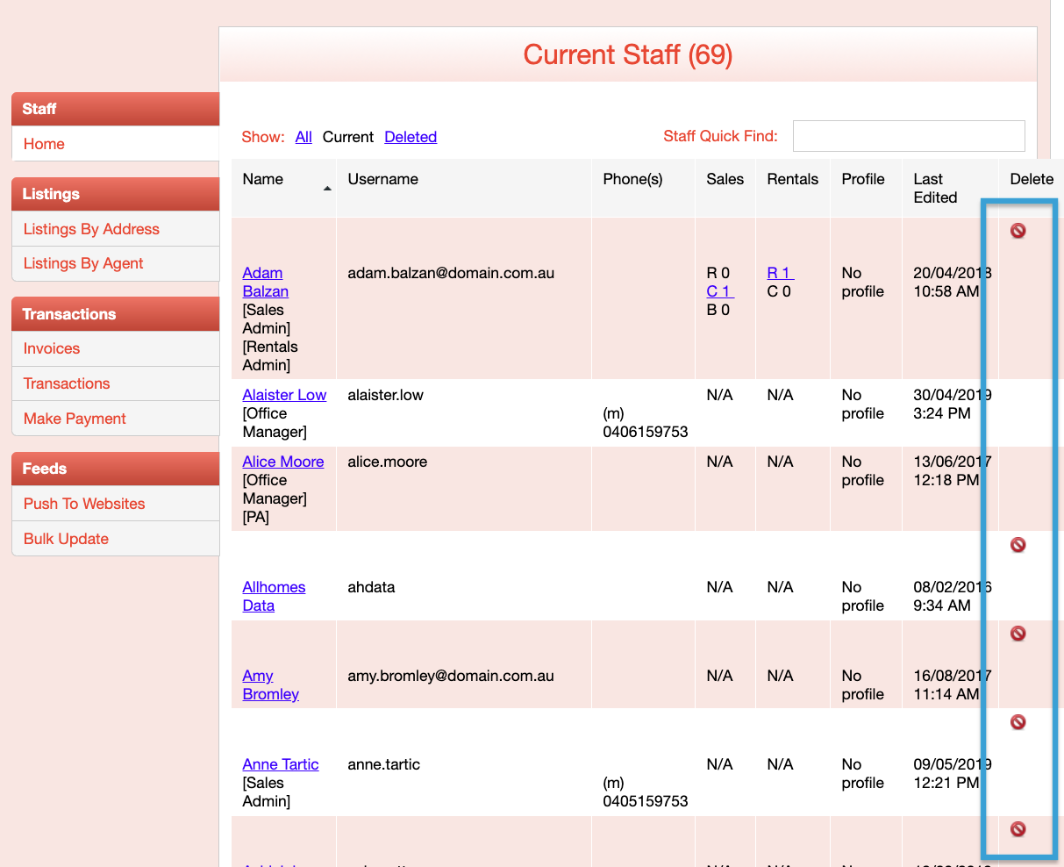Viewport: 1064px width, 867px height.
Task: Click delete icon for Allhomes Data
Action: click(x=1018, y=546)
